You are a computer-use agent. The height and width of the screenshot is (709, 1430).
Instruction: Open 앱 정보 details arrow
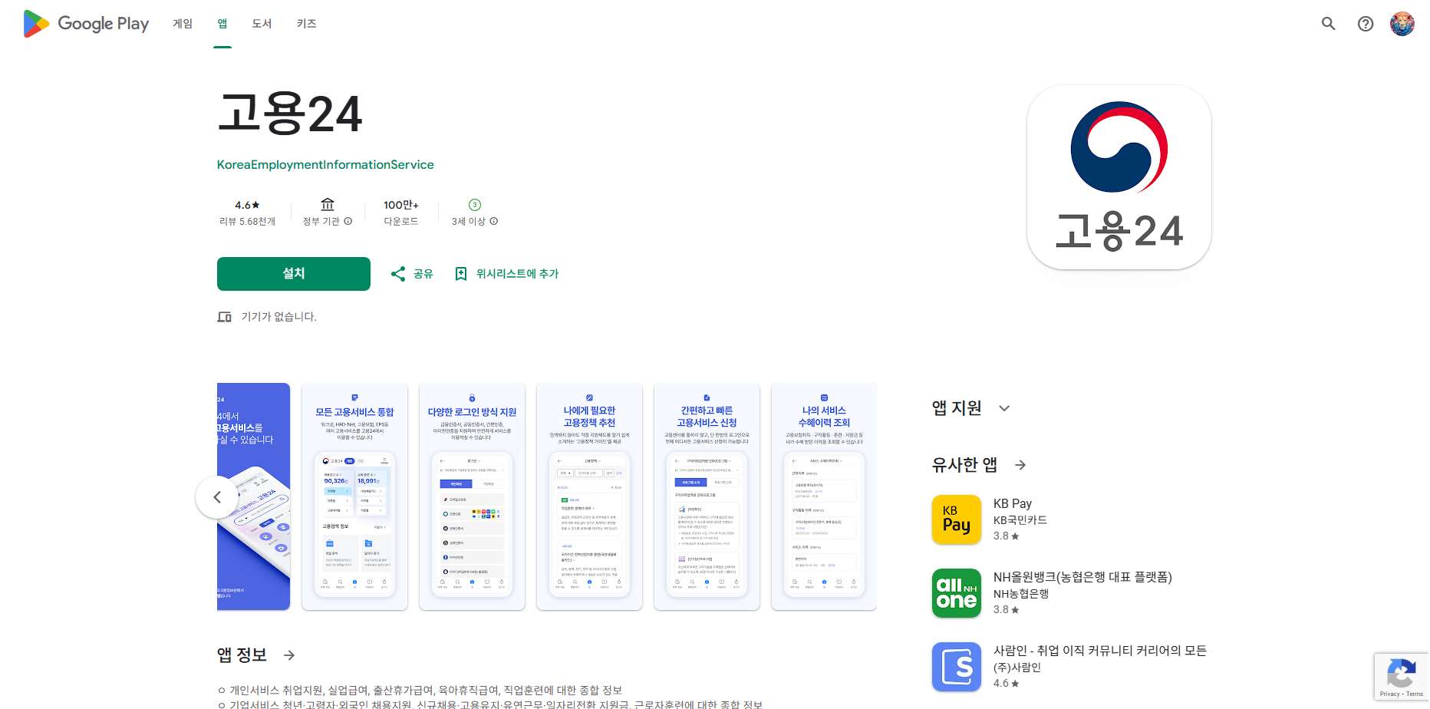(289, 655)
